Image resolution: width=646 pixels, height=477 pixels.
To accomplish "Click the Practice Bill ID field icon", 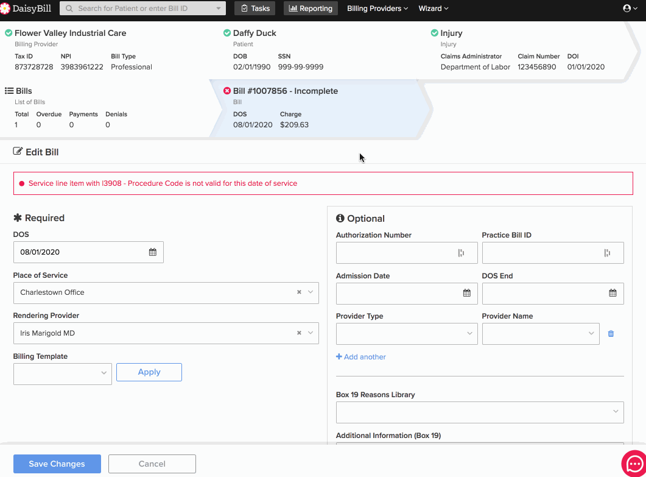I will click(x=607, y=253).
